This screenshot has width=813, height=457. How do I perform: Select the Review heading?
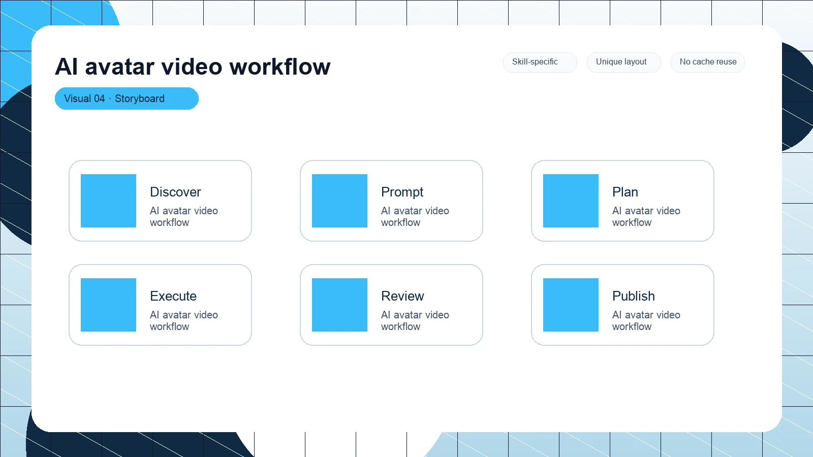[x=402, y=296]
